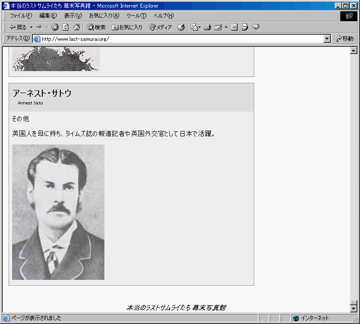Click the IE icon in status bar
The height and width of the screenshot is (324, 360).
[x=6, y=318]
